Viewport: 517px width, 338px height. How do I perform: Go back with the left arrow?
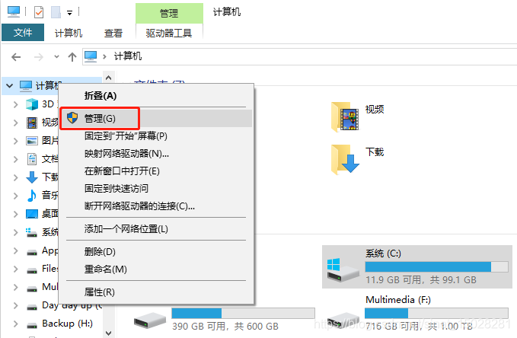coord(16,57)
